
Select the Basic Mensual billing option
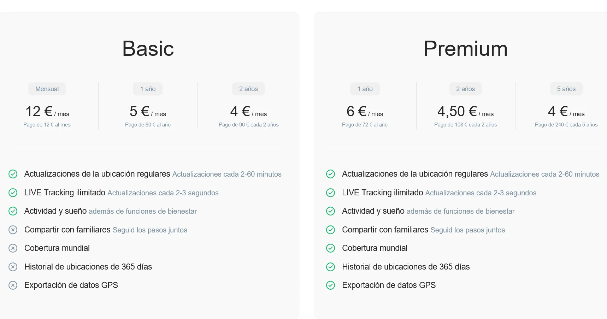click(47, 89)
